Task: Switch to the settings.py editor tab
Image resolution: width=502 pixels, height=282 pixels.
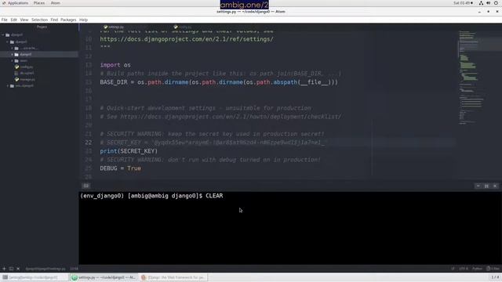Action: coord(114,27)
